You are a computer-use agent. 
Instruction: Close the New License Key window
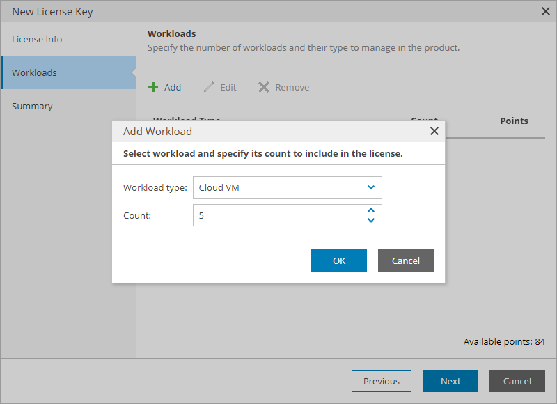(546, 11)
